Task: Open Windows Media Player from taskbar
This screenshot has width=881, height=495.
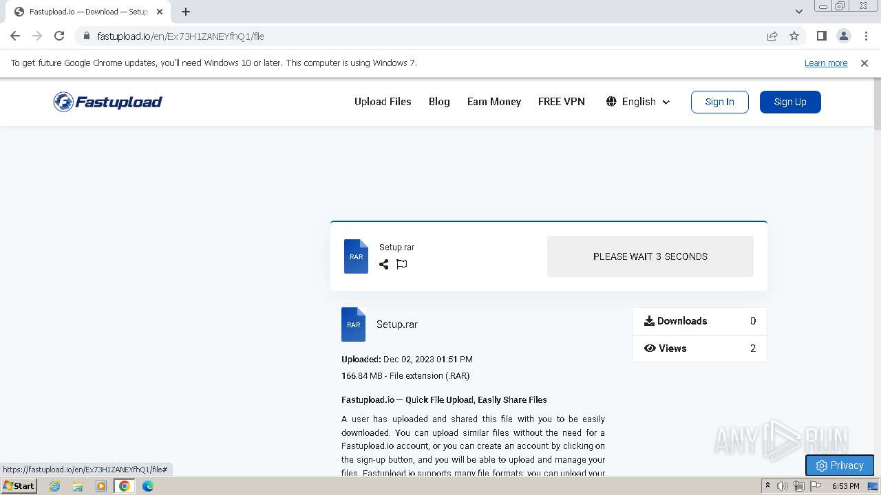Action: point(101,486)
